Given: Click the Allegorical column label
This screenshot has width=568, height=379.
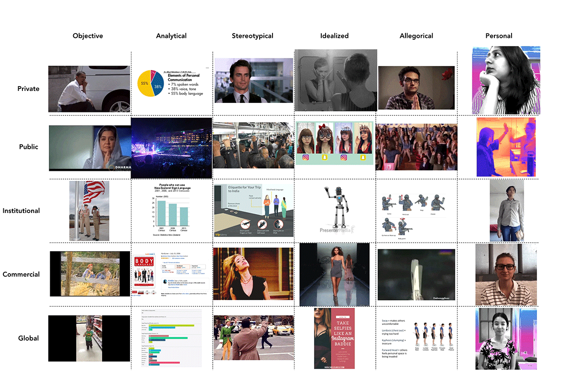Looking at the screenshot, I should coord(416,36).
